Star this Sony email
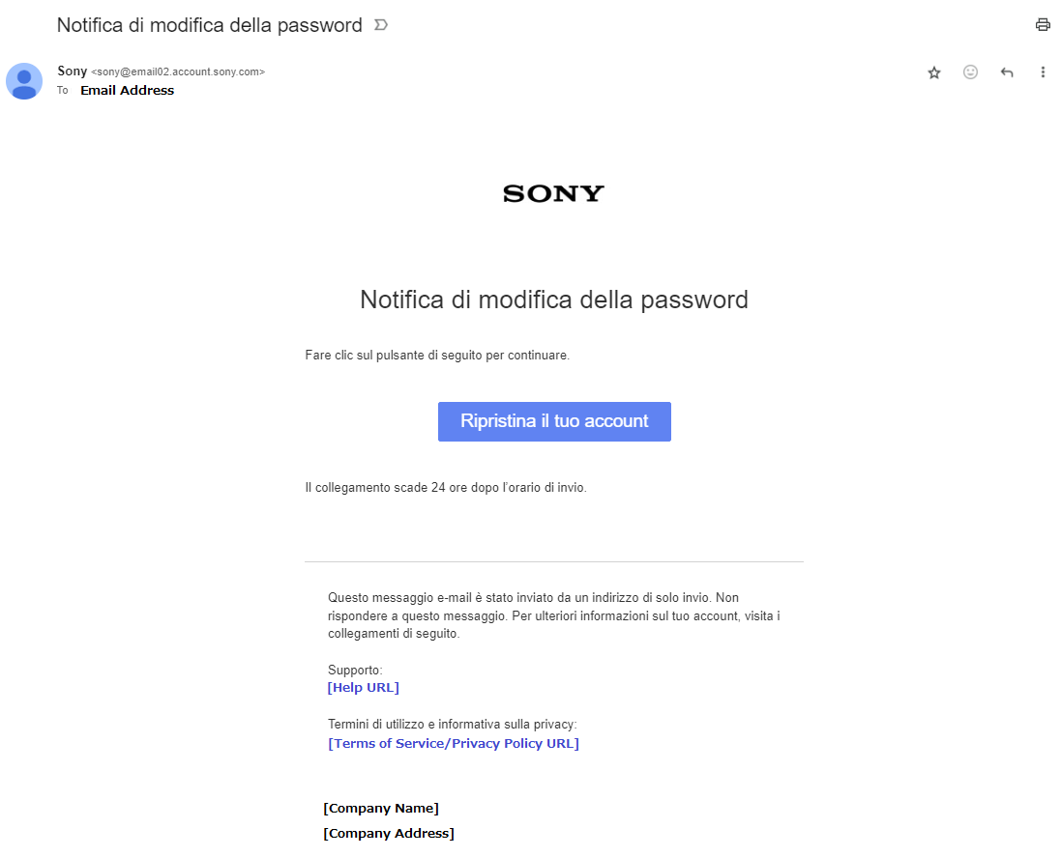 (x=933, y=72)
